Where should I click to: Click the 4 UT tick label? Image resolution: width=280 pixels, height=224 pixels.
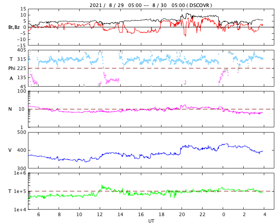coord(265,214)
